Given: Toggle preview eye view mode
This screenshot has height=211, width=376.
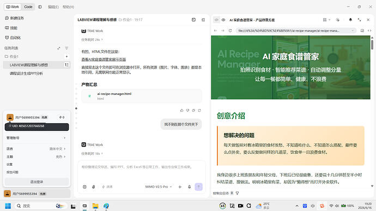Looking at the screenshot, I should tap(223, 20).
